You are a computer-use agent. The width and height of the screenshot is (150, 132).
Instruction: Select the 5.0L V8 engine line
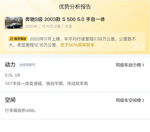(x=12, y=75)
